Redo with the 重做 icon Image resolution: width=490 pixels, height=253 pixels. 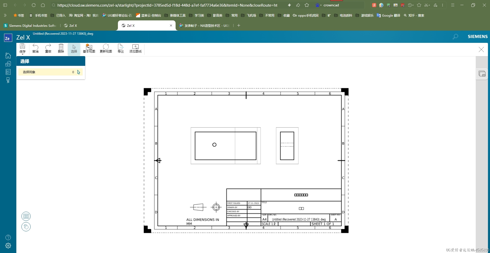click(48, 48)
